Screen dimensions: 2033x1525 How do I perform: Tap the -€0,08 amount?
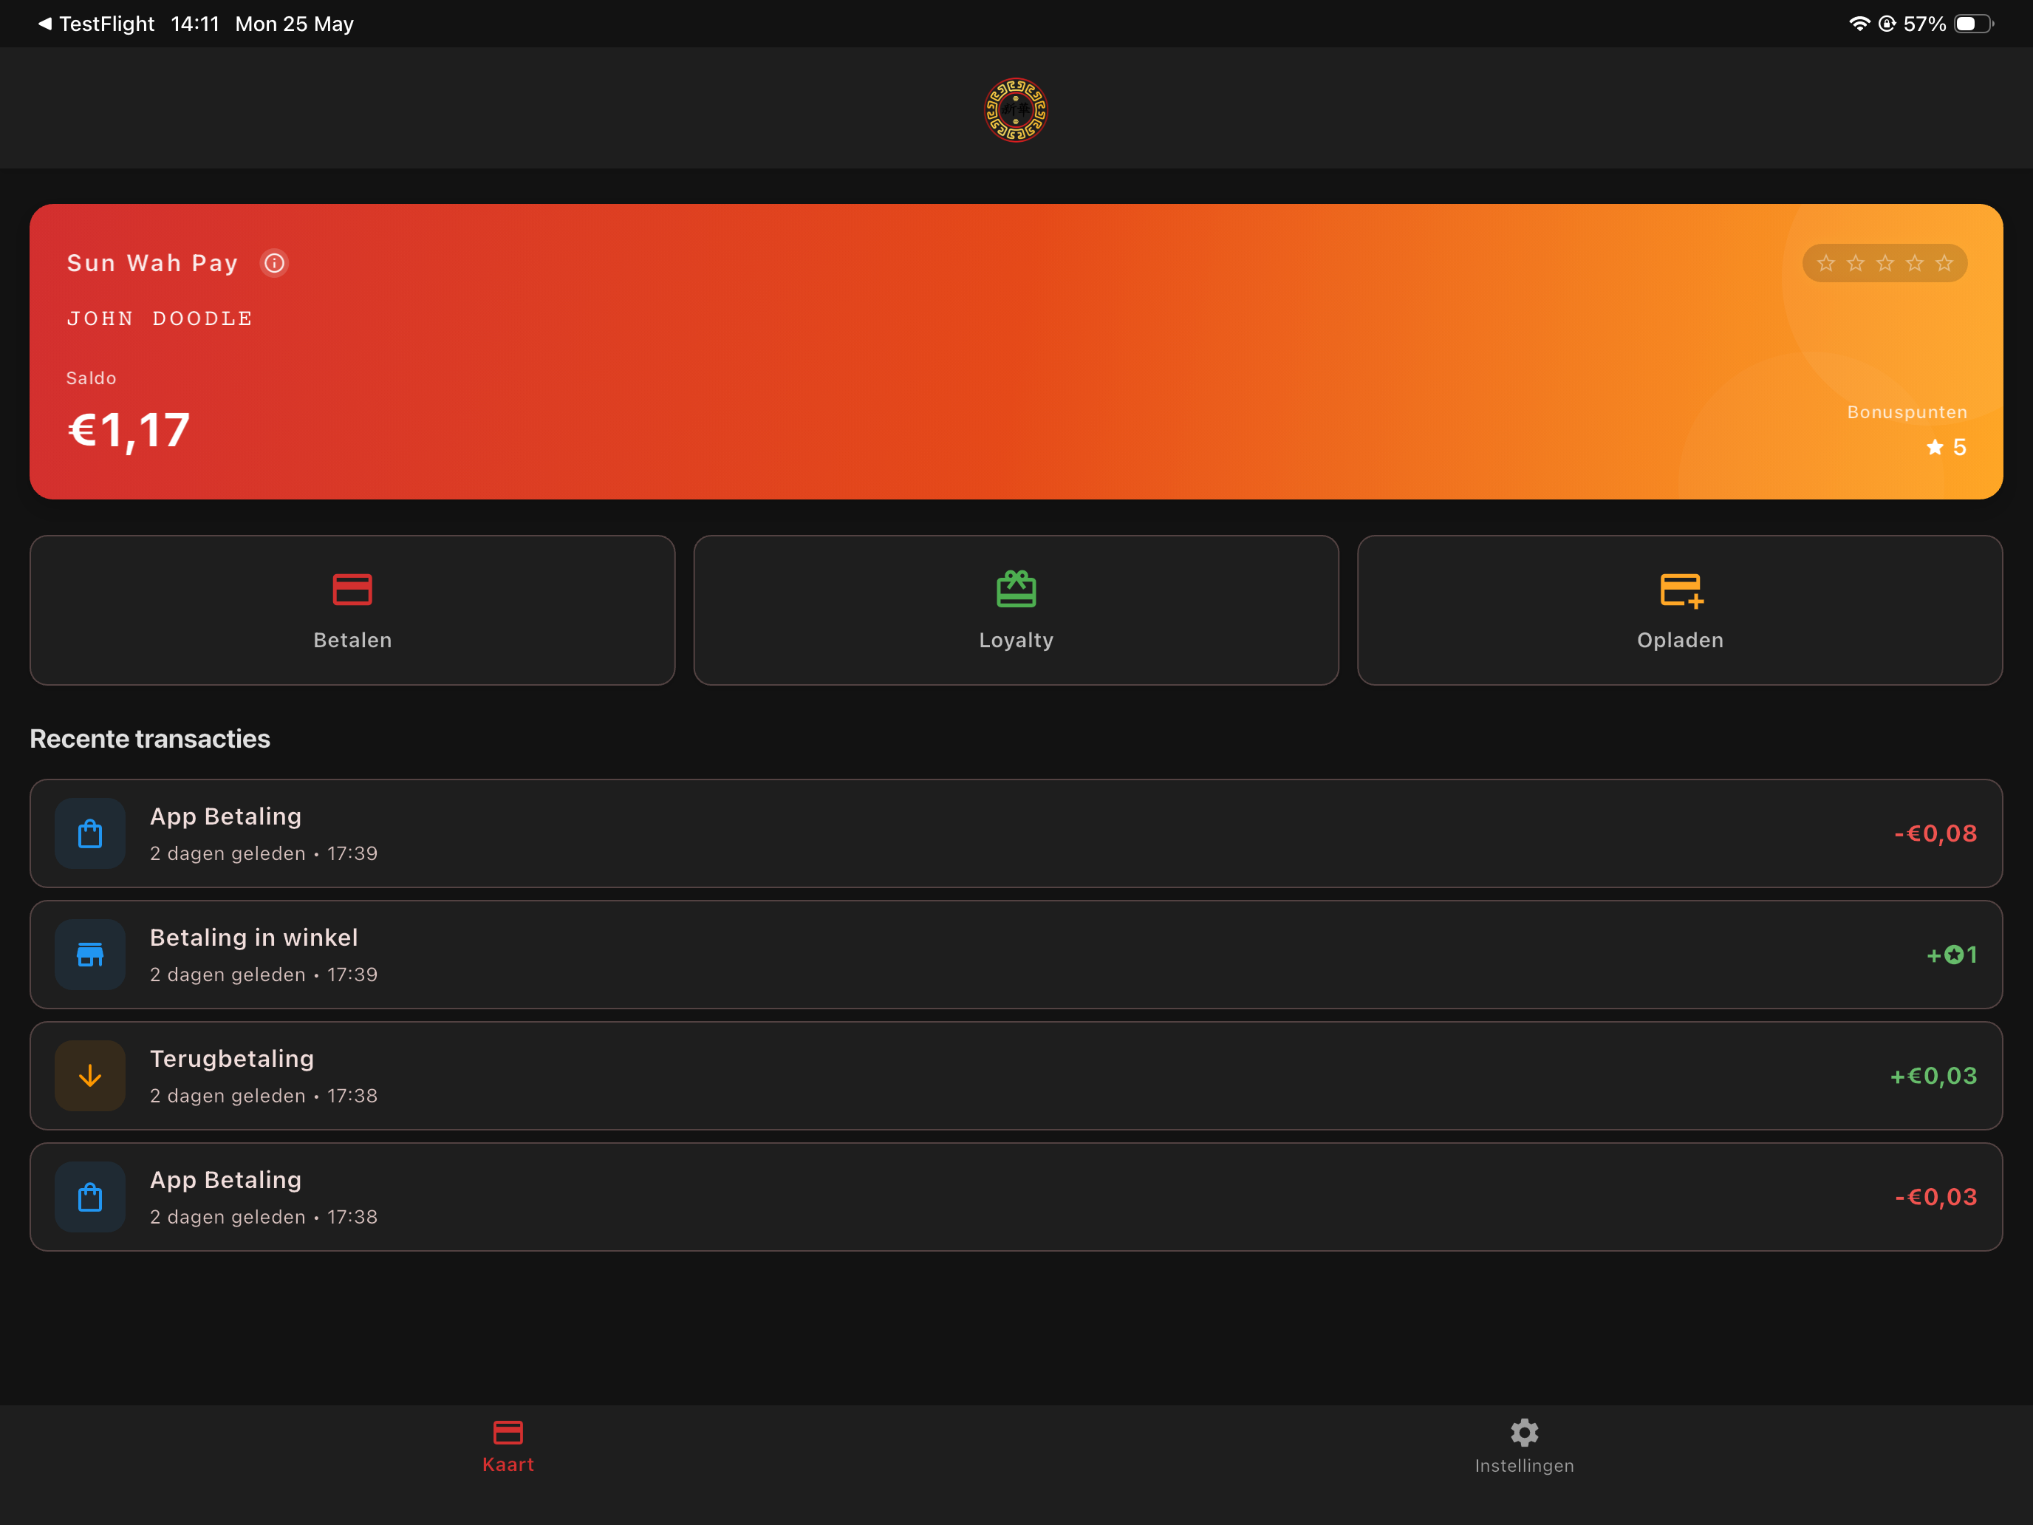1935,833
